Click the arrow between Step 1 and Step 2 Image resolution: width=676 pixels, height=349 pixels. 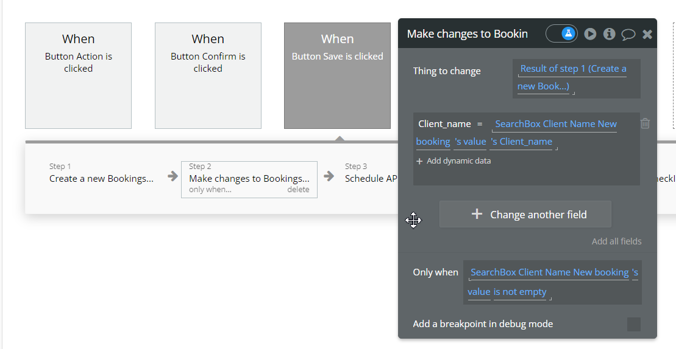pos(173,176)
